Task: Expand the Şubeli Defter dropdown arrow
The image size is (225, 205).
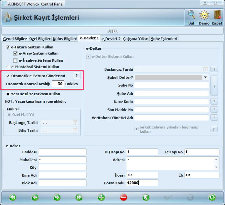Action: [206, 77]
